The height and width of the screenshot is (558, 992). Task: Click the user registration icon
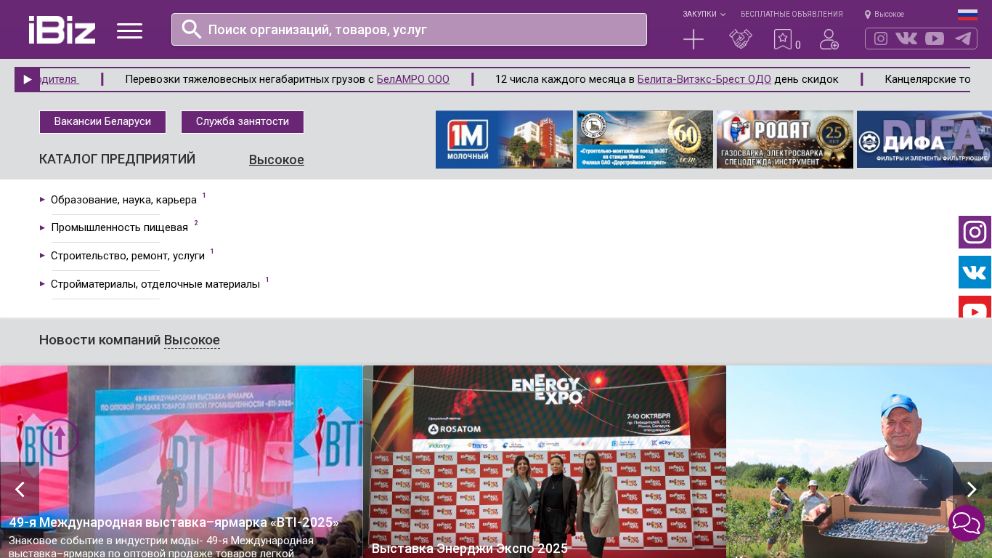click(x=829, y=39)
